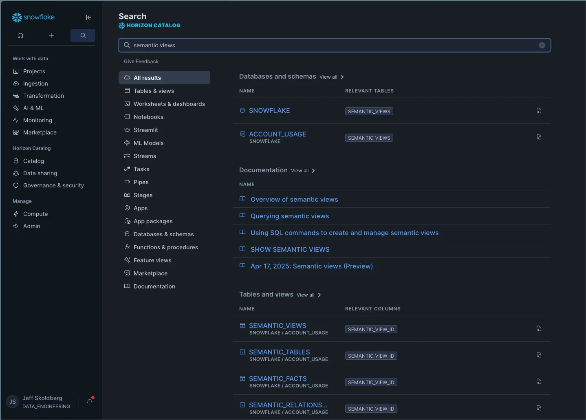Image resolution: width=586 pixels, height=420 pixels.
Task: Open Overview of semantic views doc
Action: 294,199
